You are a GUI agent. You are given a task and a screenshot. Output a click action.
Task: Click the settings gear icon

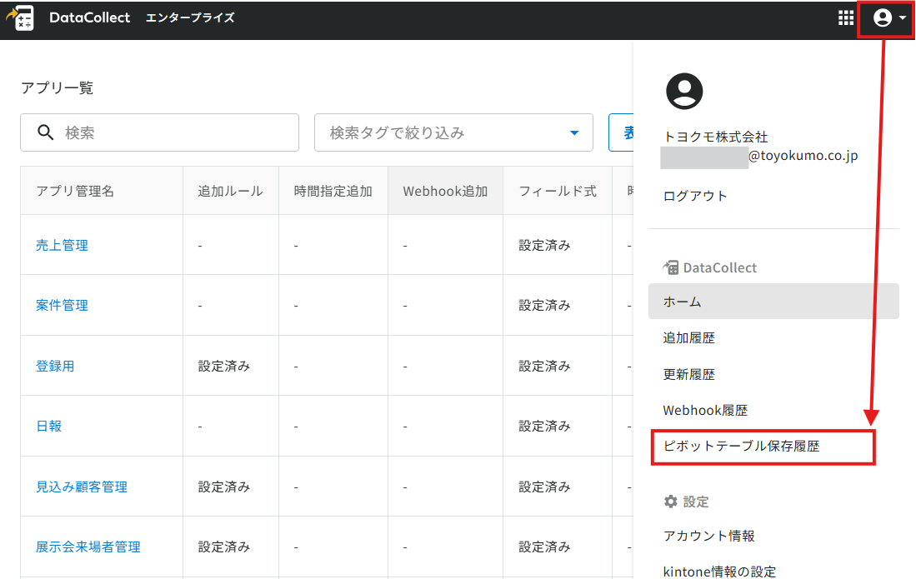pyautogui.click(x=671, y=502)
